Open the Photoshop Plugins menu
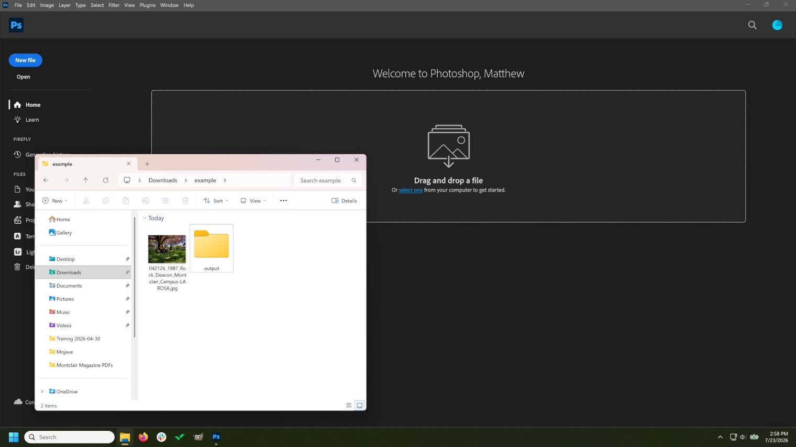The width and height of the screenshot is (796, 447). pyautogui.click(x=148, y=5)
